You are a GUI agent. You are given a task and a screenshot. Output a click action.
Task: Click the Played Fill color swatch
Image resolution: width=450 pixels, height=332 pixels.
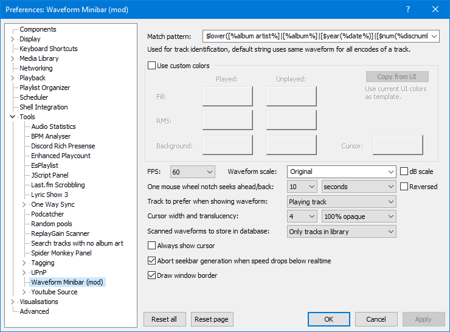227,96
